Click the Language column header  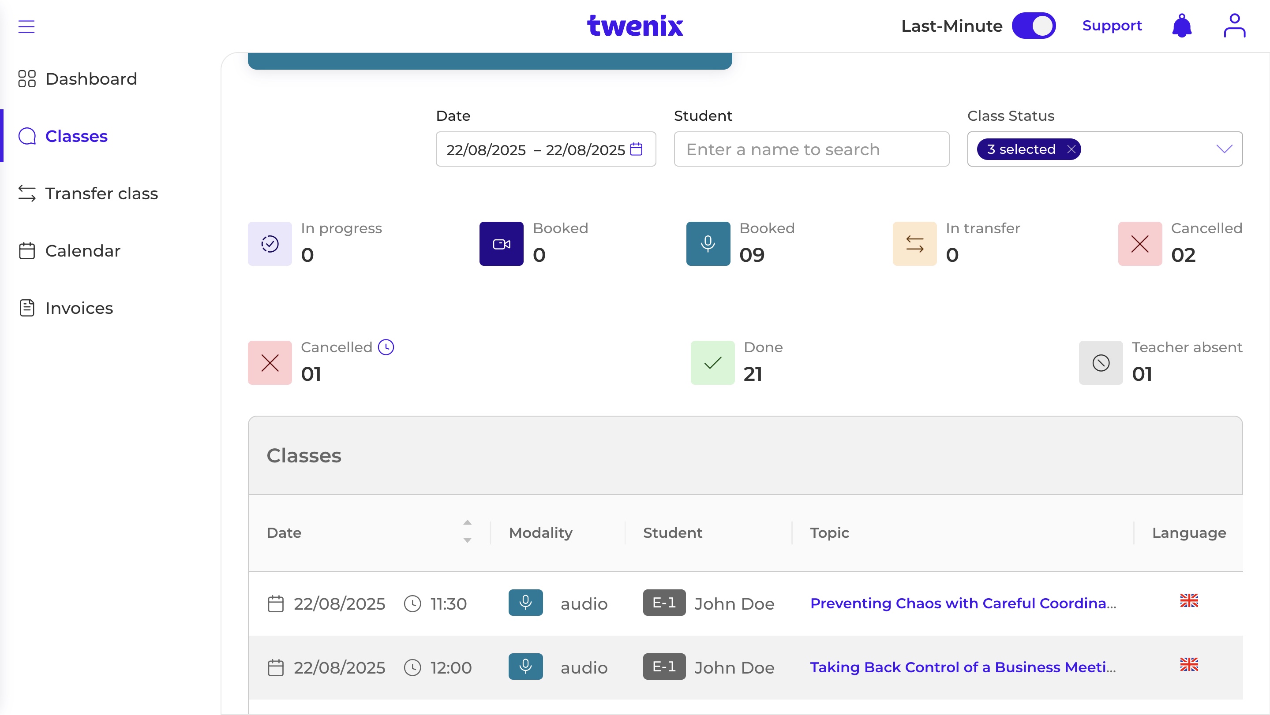click(x=1189, y=533)
